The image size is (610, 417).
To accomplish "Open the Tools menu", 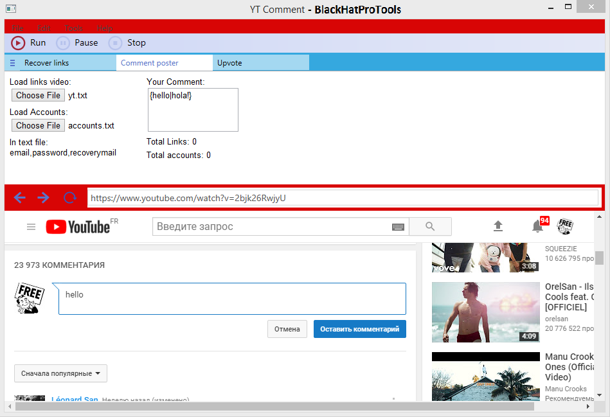I will tap(73, 28).
